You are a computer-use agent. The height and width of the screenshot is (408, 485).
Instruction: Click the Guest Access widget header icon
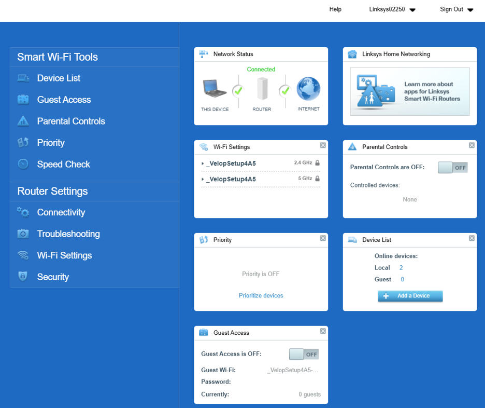[x=204, y=332]
